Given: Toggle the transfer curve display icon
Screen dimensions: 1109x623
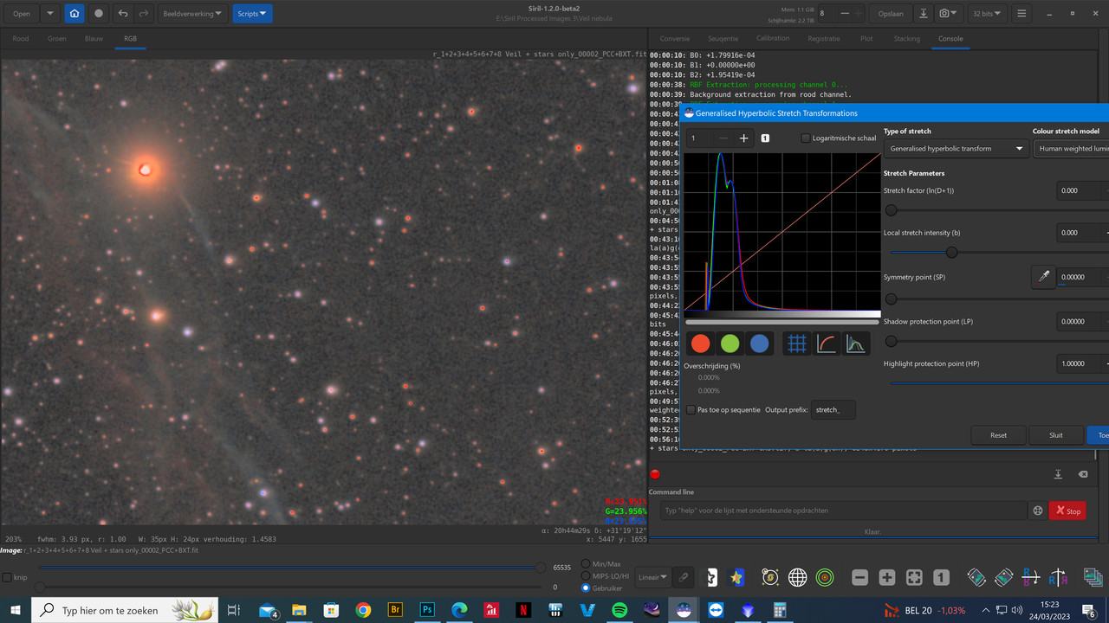Looking at the screenshot, I should (827, 344).
